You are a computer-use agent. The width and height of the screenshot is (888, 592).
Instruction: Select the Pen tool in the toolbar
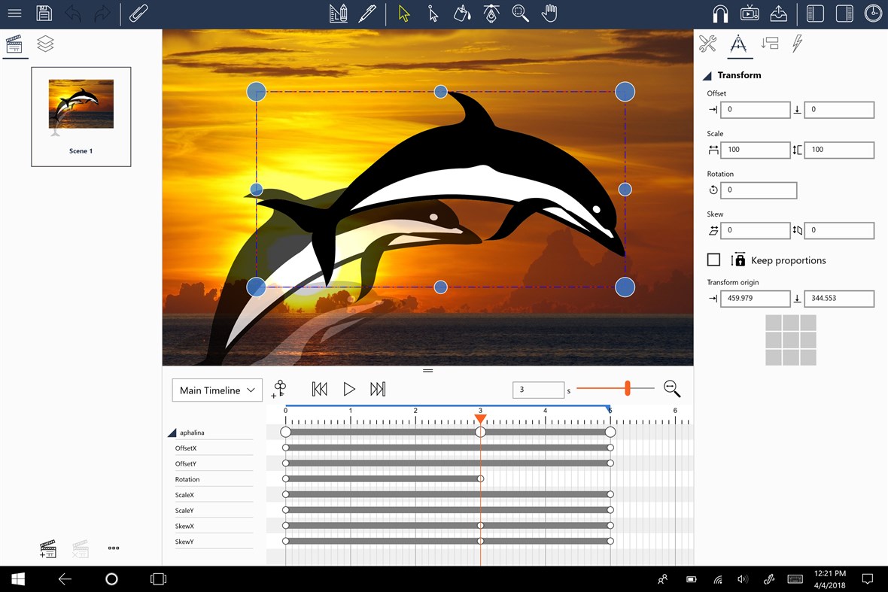tap(368, 13)
